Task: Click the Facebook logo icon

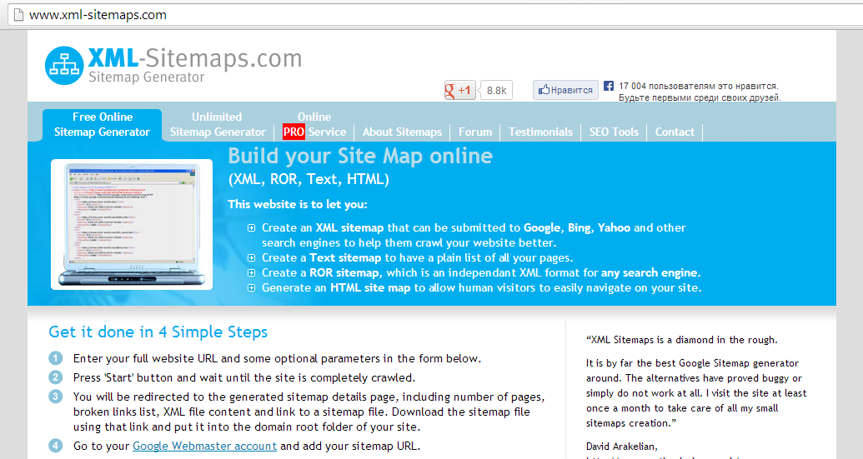Action: tap(608, 86)
